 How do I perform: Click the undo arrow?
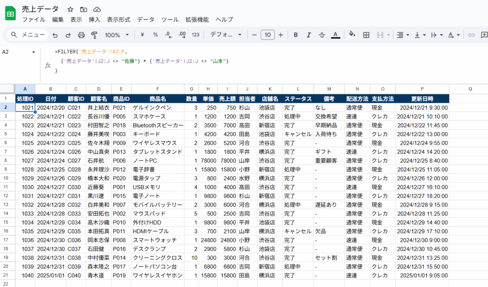(x=55, y=35)
